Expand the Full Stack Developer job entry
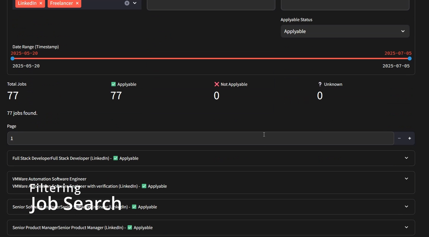This screenshot has width=429, height=237. click(406, 158)
